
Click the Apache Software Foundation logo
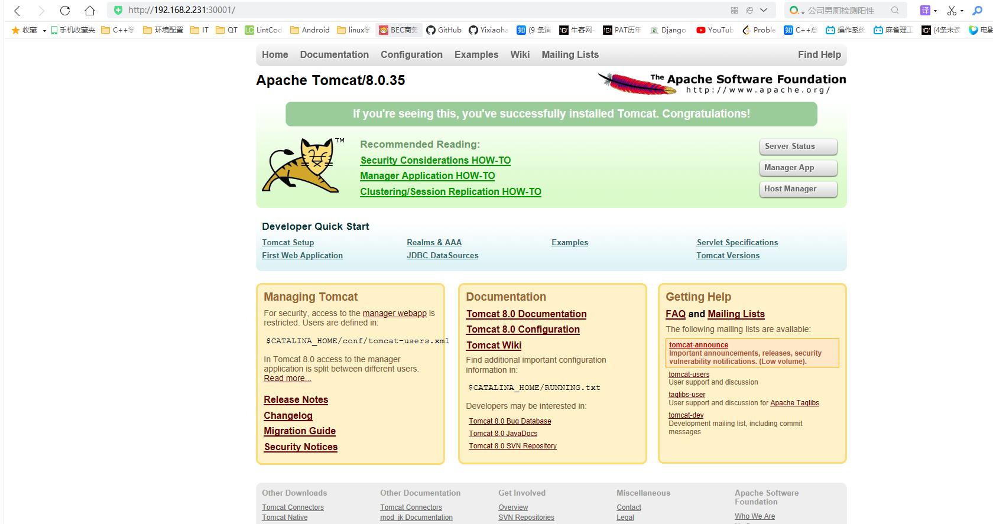pyautogui.click(x=722, y=83)
